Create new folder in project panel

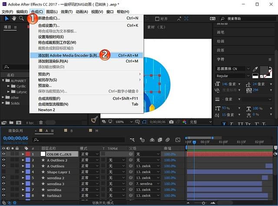(x=11, y=122)
